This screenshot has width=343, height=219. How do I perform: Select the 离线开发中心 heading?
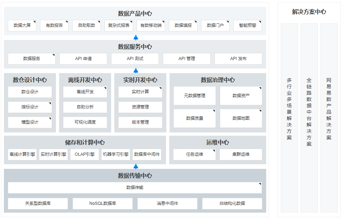(x=85, y=80)
